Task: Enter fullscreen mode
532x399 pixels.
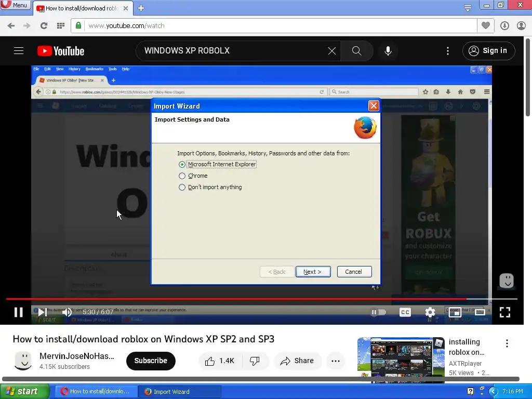Action: point(505,312)
